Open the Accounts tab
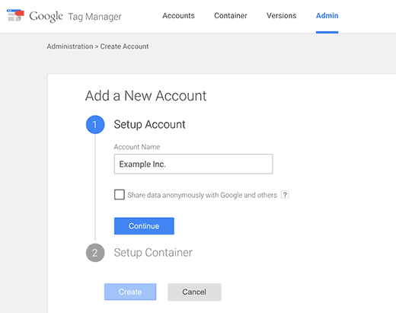This screenshot has height=313, width=396. pyautogui.click(x=178, y=16)
